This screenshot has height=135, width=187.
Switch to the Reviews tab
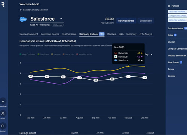111,34
